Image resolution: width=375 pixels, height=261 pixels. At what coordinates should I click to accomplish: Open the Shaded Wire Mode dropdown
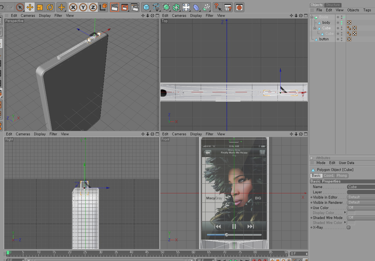click(x=361, y=218)
